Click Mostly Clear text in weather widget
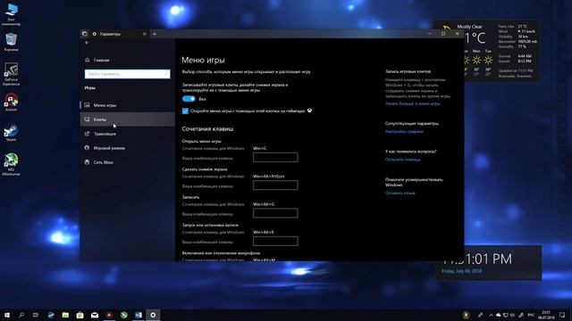The width and height of the screenshot is (572, 321). pos(469,27)
